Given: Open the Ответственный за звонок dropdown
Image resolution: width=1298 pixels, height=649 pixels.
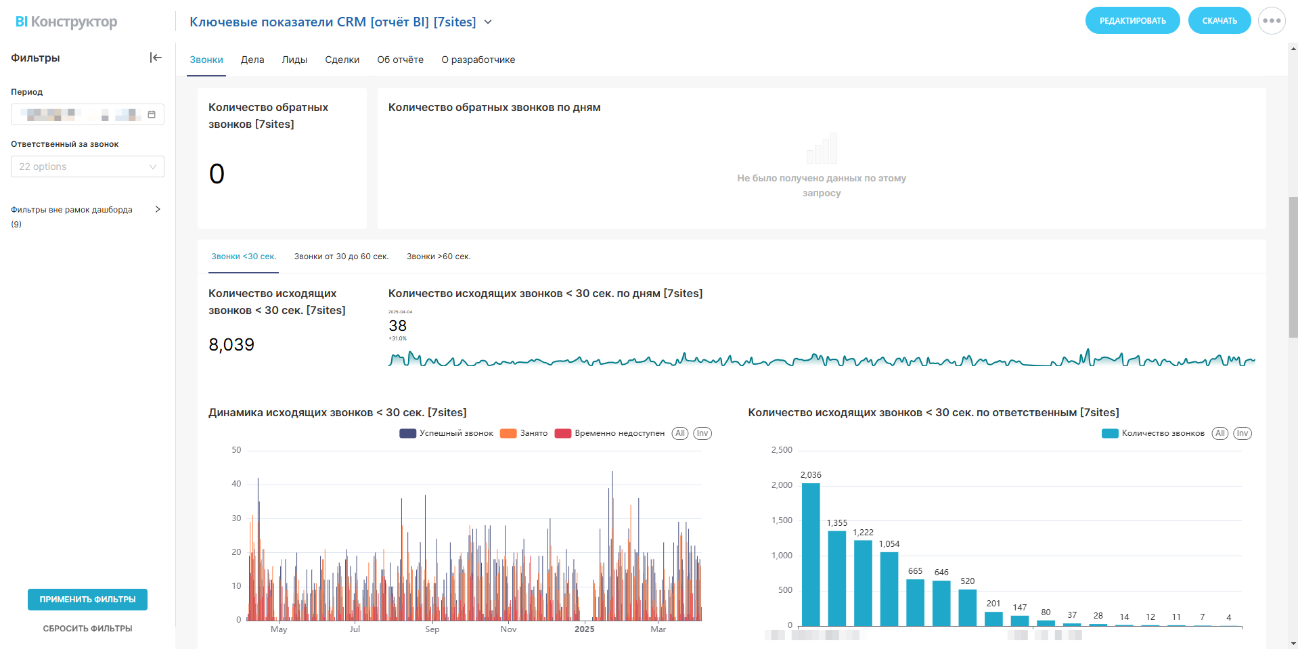Looking at the screenshot, I should [87, 166].
